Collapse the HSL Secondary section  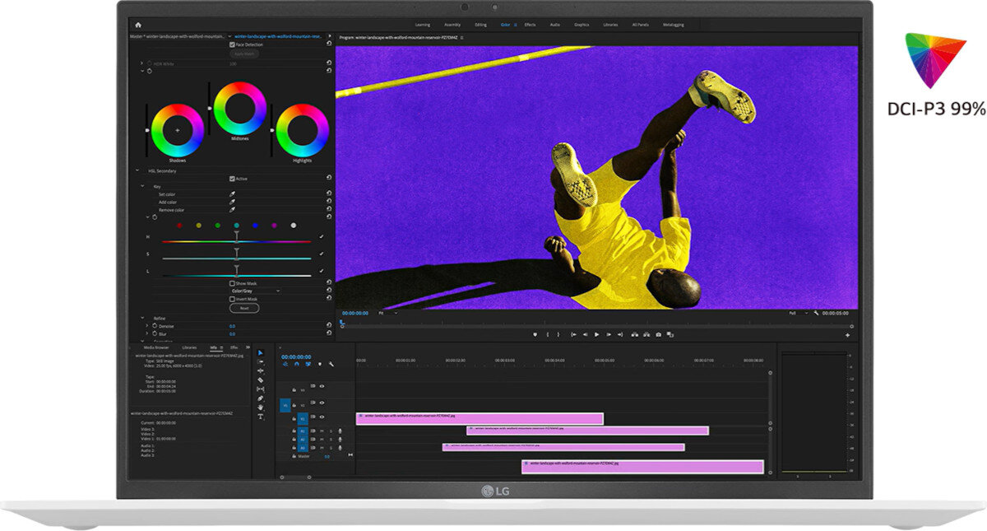pyautogui.click(x=137, y=170)
